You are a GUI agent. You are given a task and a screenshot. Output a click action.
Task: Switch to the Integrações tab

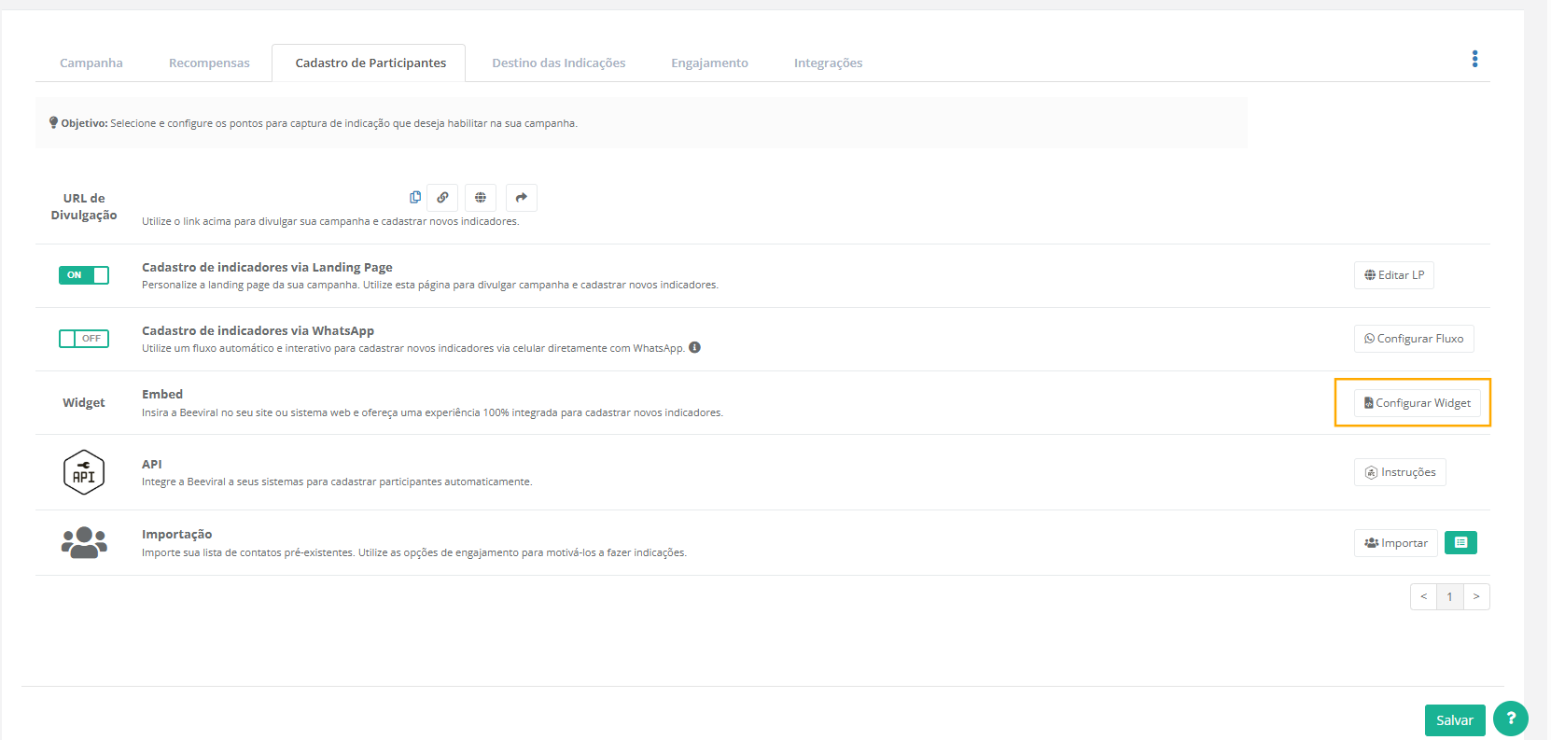click(828, 63)
